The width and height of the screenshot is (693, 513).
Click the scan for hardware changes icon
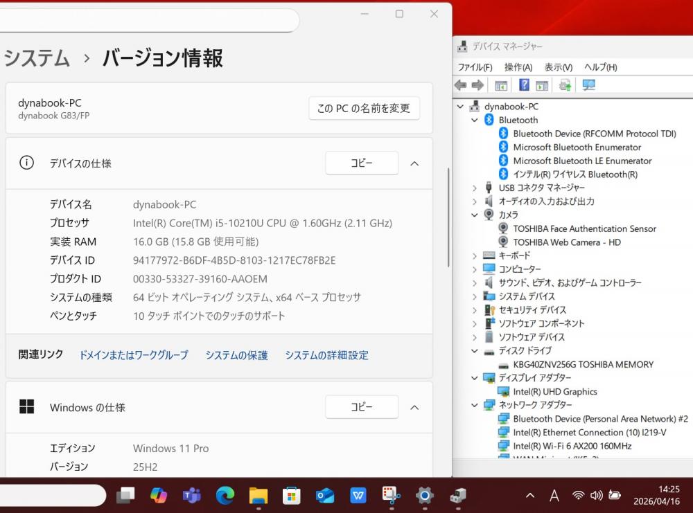pyautogui.click(x=589, y=85)
